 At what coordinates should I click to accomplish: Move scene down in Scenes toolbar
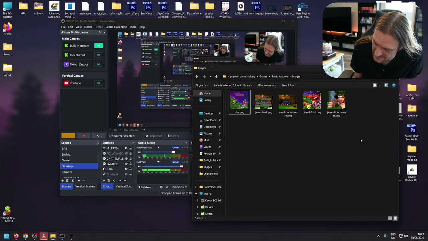(84, 181)
